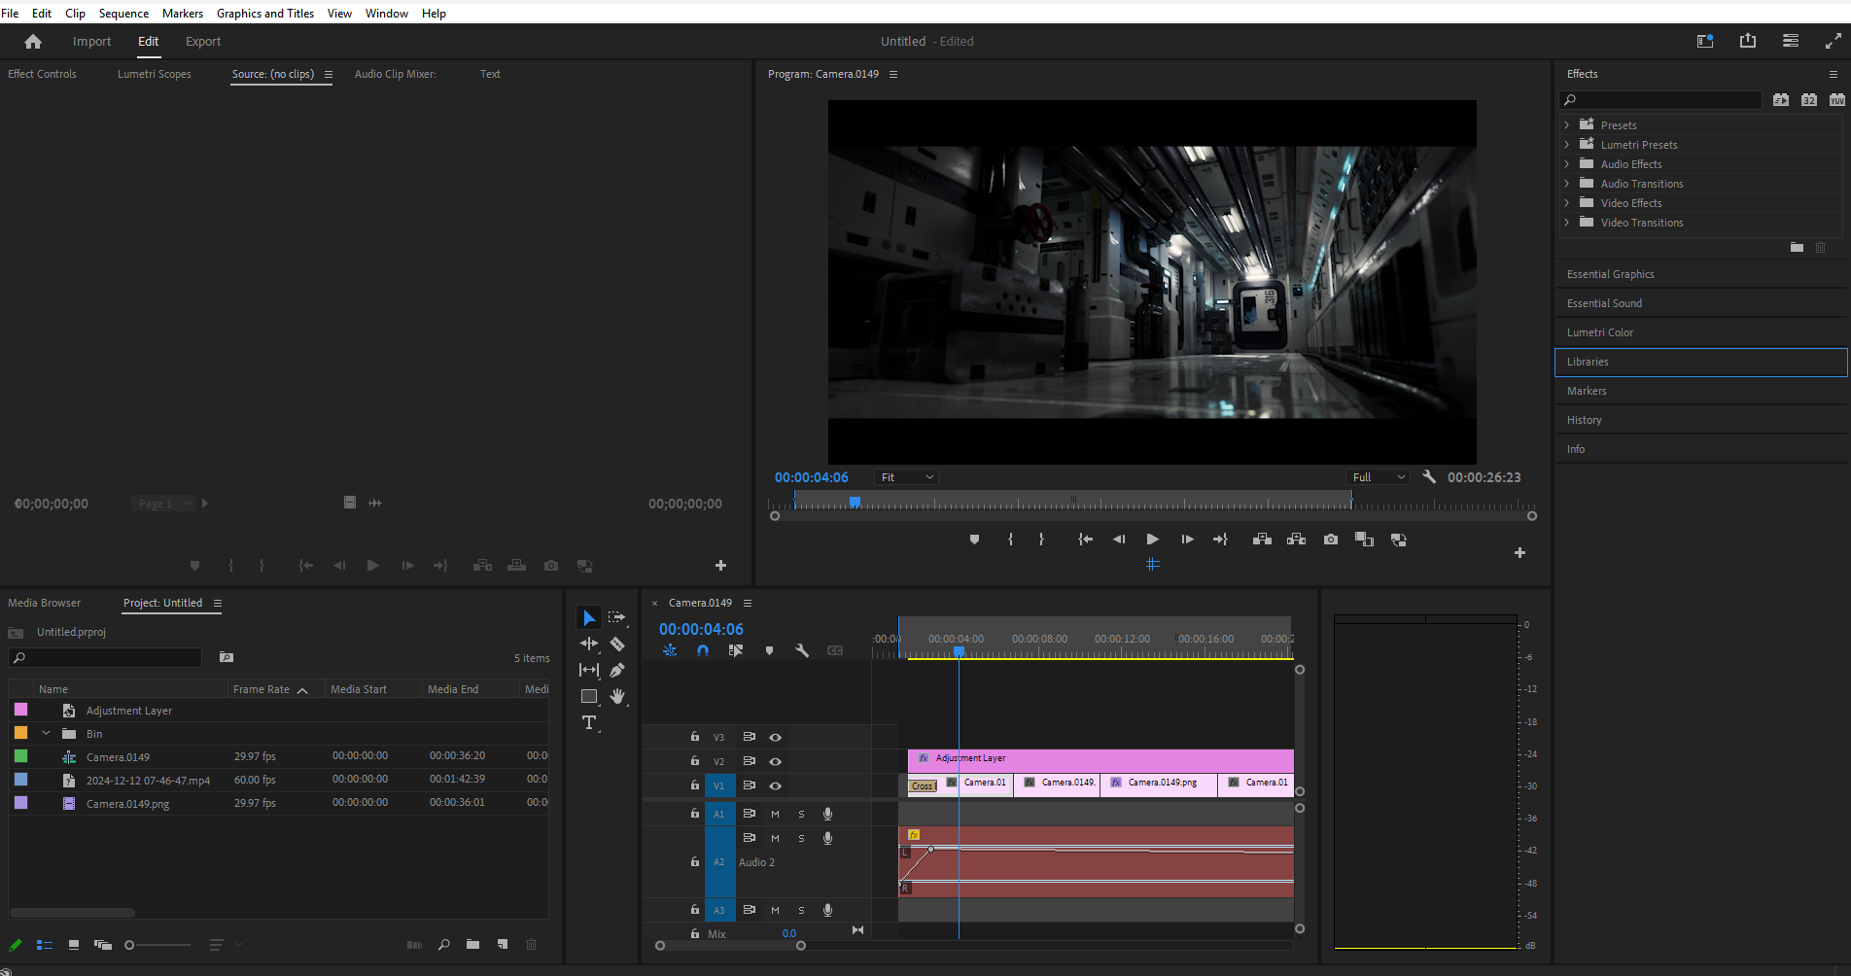Expand Lumetri Presets folder
Image resolution: width=1851 pixels, height=976 pixels.
coord(1567,145)
